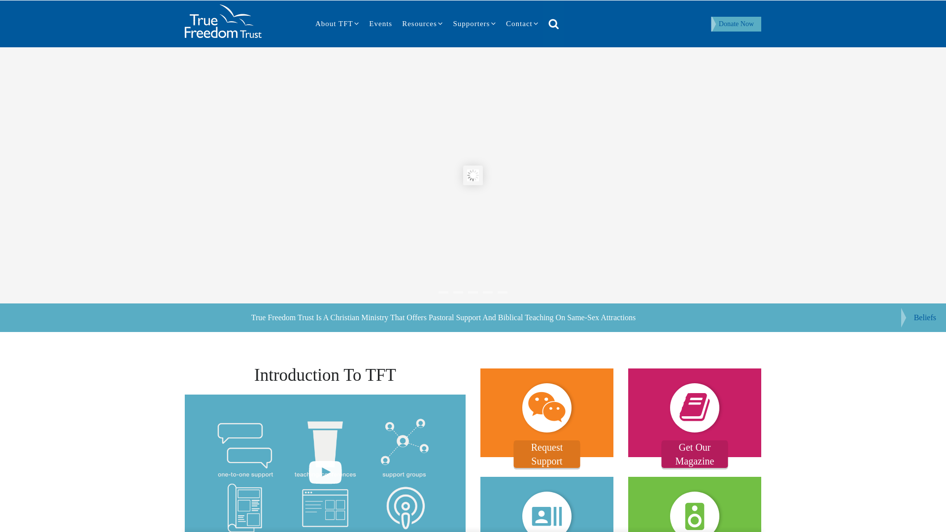This screenshot has height=532, width=946.
Task: Select the third slider pagination dash
Action: click(473, 293)
